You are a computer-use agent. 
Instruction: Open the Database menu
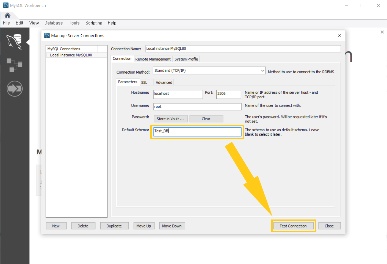click(54, 23)
